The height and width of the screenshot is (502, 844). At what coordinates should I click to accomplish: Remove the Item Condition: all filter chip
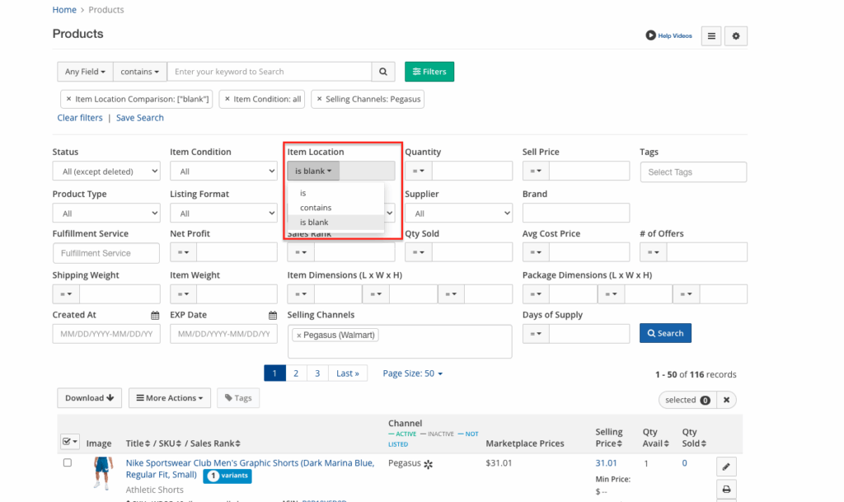pyautogui.click(x=227, y=99)
